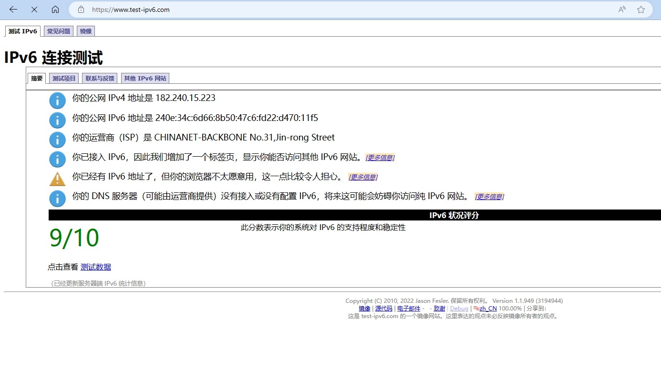The width and height of the screenshot is (661, 390).
Task: Click the Back navigation arrow
Action: point(13,9)
